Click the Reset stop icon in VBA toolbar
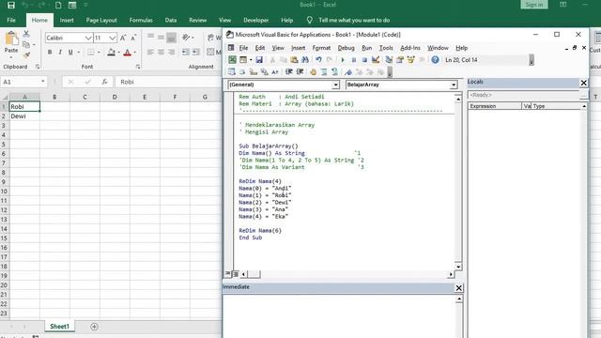Viewport: 601px width, 338px height. (364, 60)
